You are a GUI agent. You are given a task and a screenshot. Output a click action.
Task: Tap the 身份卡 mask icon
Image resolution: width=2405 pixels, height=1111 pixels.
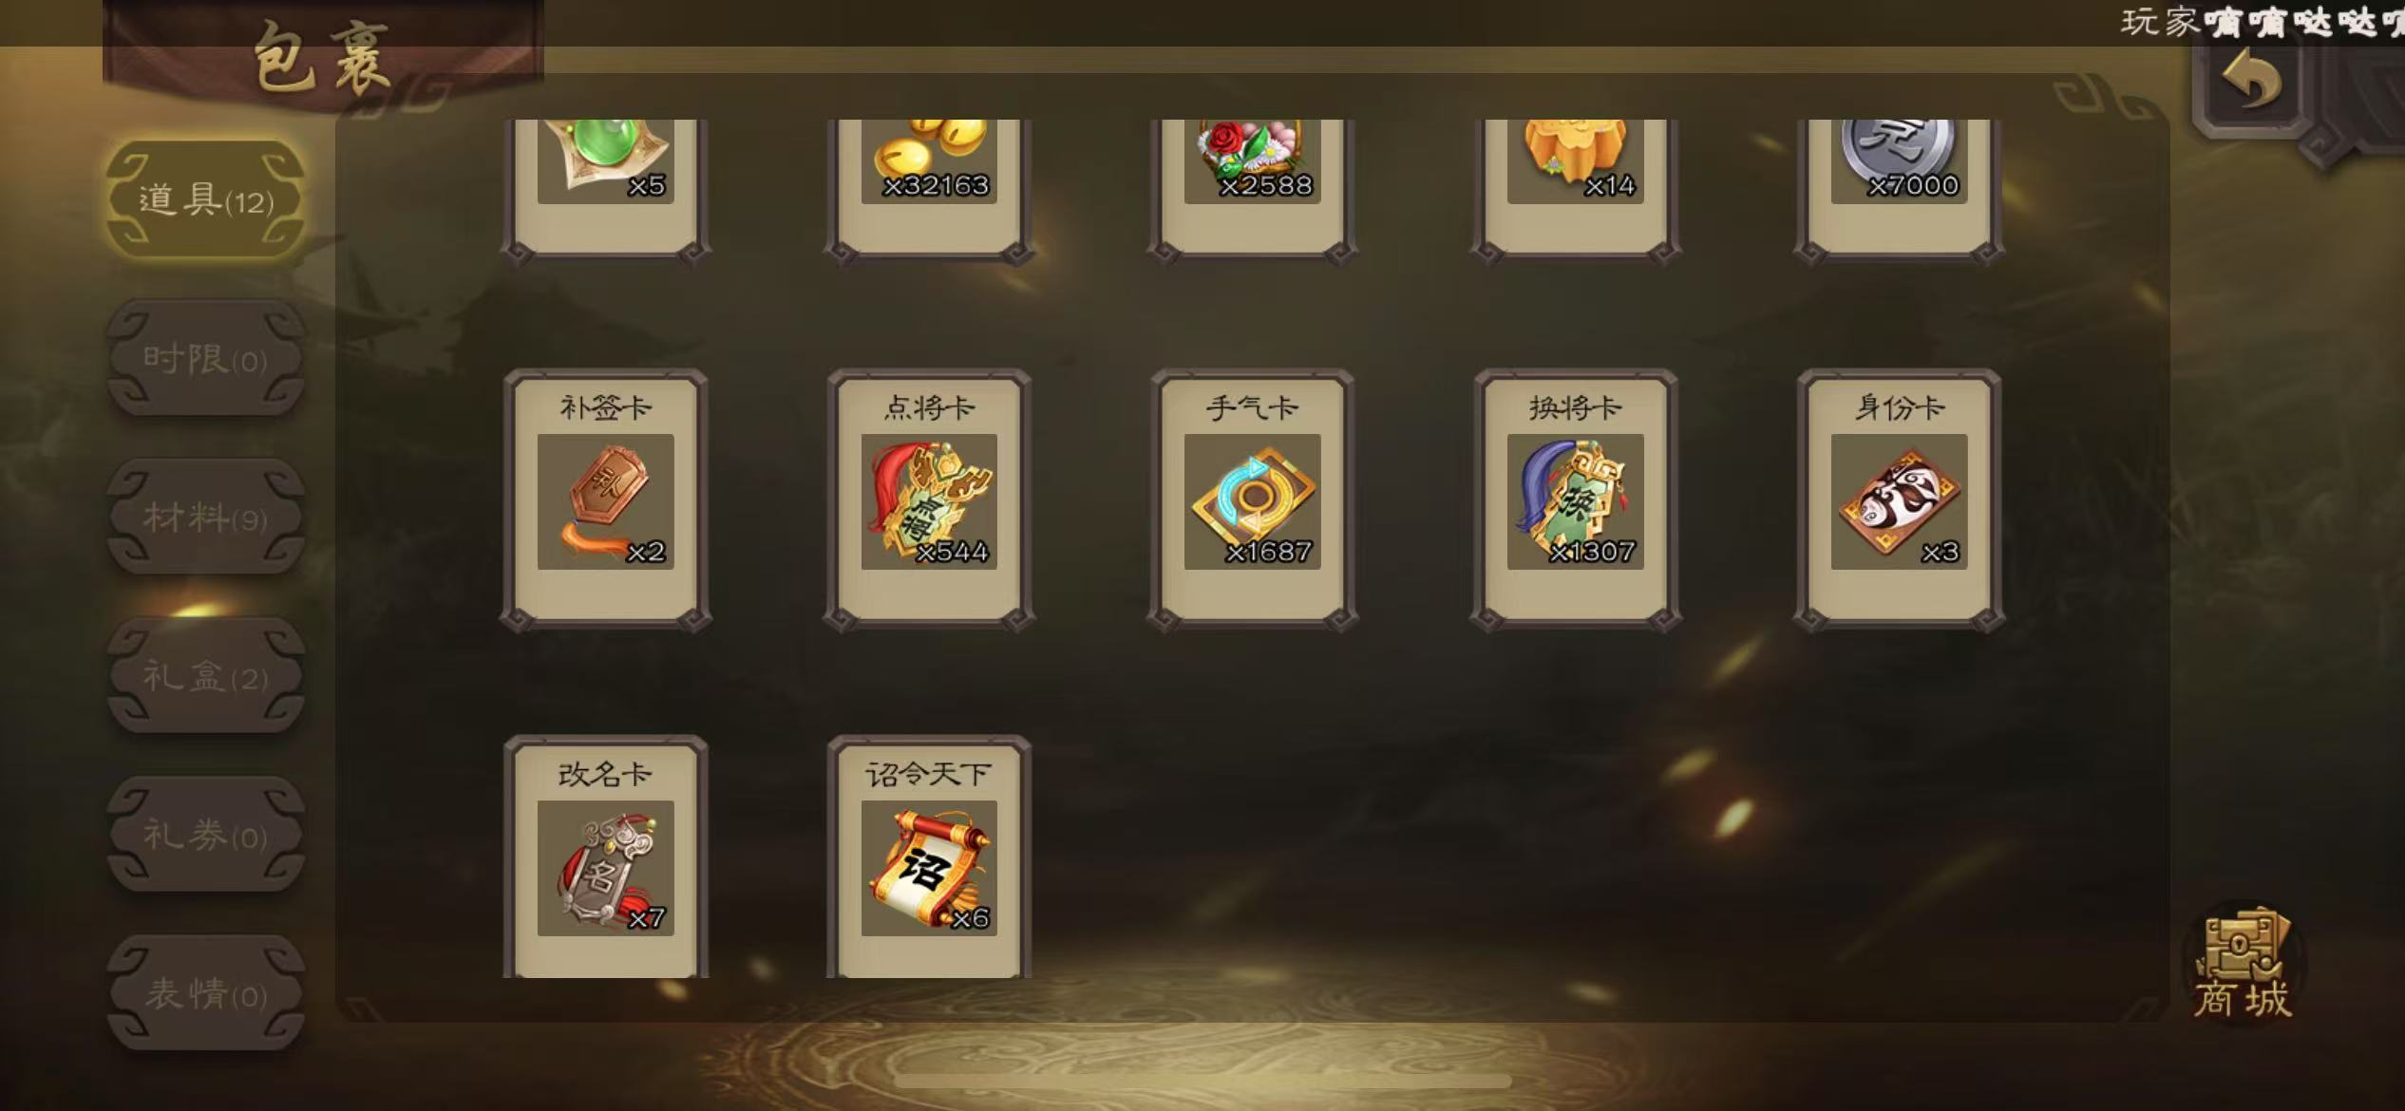pos(1899,501)
